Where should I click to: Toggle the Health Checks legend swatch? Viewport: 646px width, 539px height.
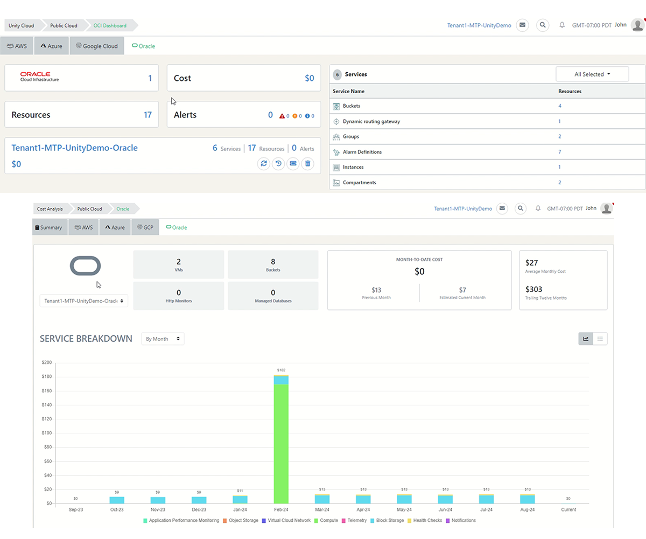[409, 521]
